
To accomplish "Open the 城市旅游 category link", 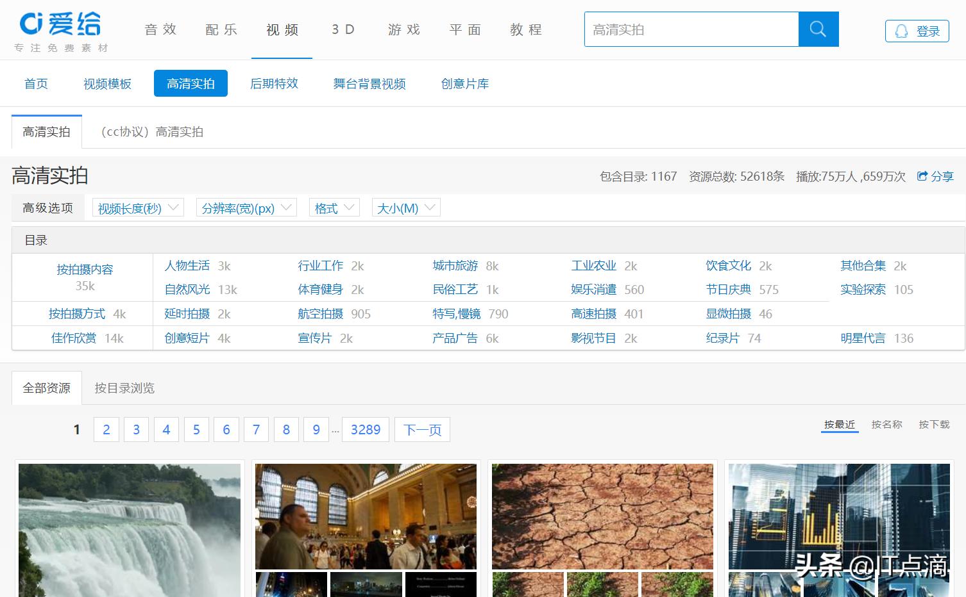I will 455,265.
